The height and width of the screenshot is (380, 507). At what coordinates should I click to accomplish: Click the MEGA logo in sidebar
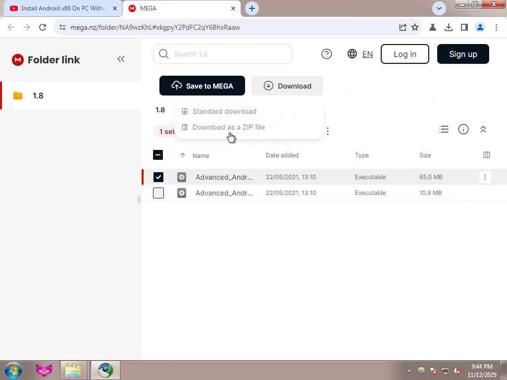pyautogui.click(x=18, y=60)
